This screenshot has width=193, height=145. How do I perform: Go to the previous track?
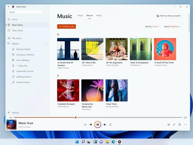90,124
